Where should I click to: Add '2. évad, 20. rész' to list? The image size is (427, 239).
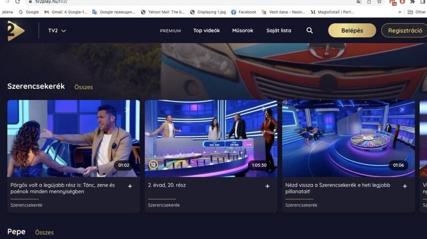point(267,186)
